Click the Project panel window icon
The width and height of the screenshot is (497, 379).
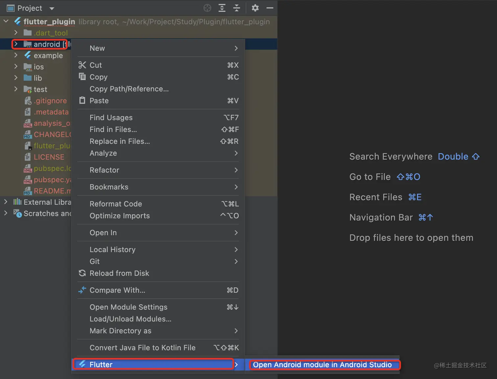point(11,8)
